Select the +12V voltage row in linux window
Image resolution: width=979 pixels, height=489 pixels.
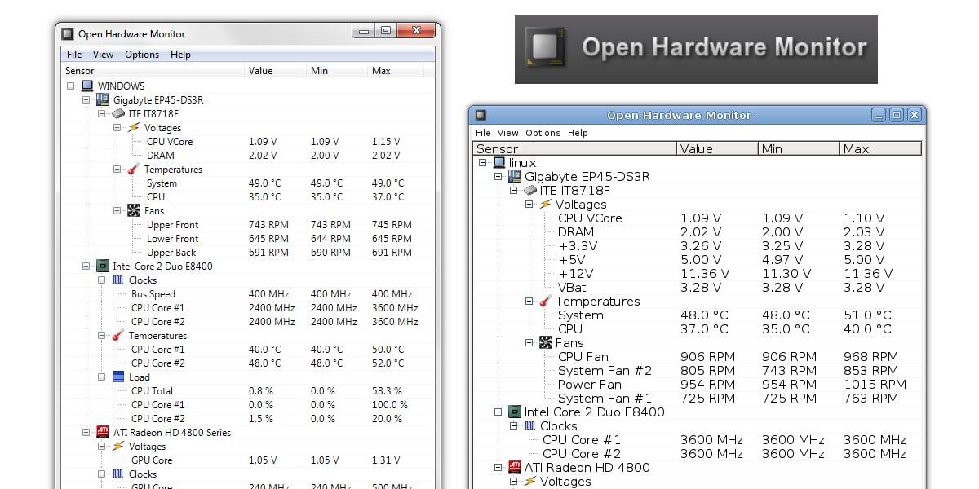click(698, 274)
